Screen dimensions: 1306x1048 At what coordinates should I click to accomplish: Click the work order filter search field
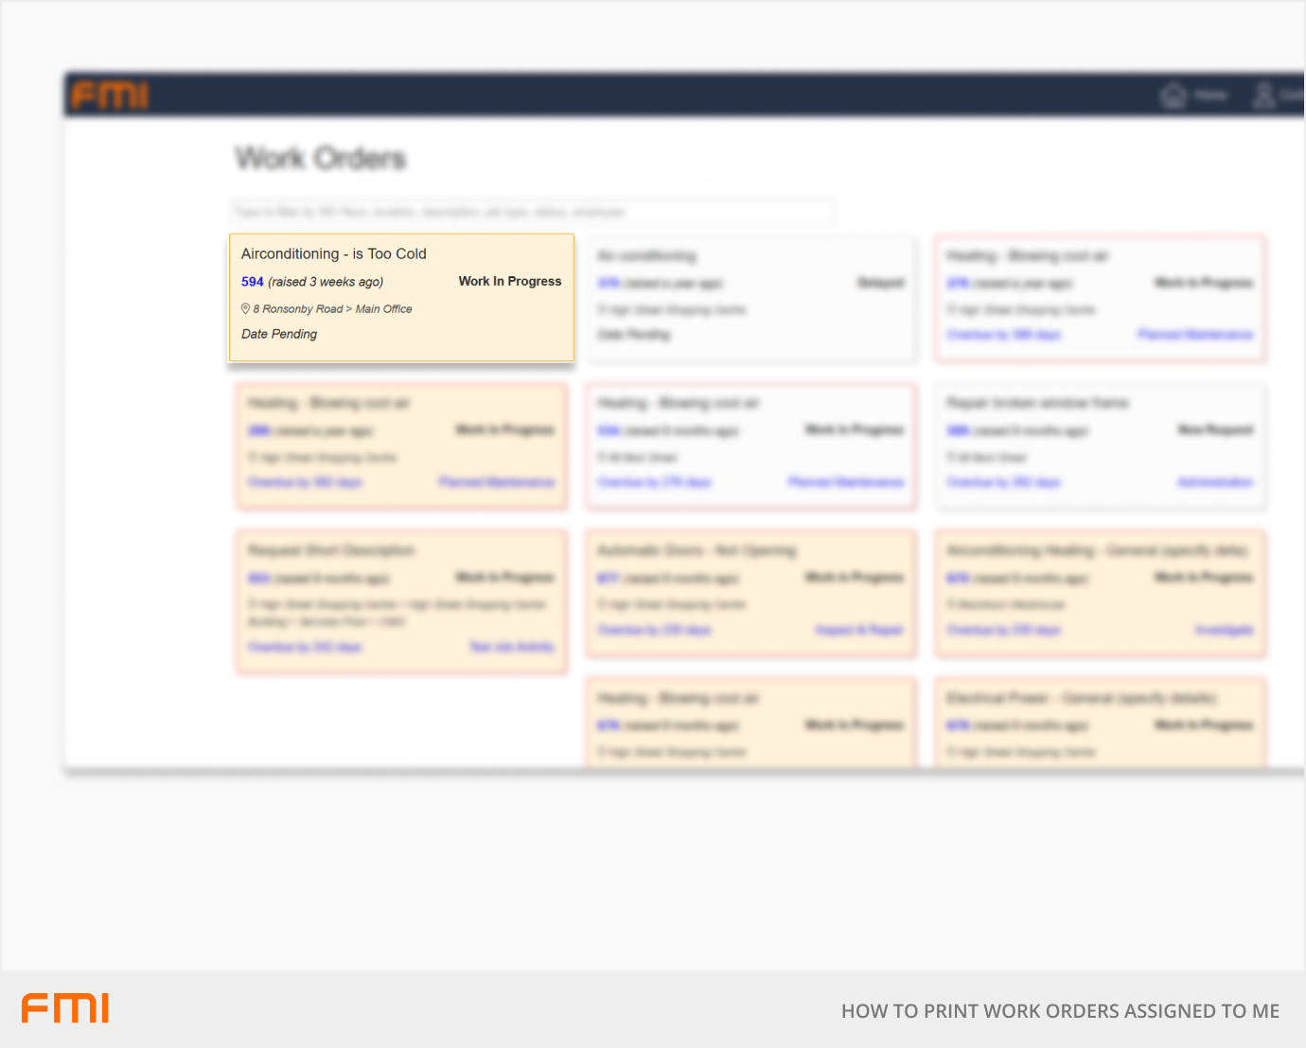coord(534,212)
